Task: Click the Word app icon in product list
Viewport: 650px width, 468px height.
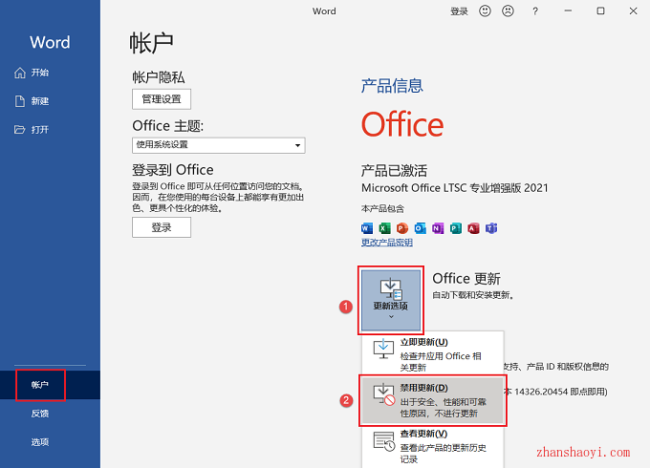Action: (367, 228)
